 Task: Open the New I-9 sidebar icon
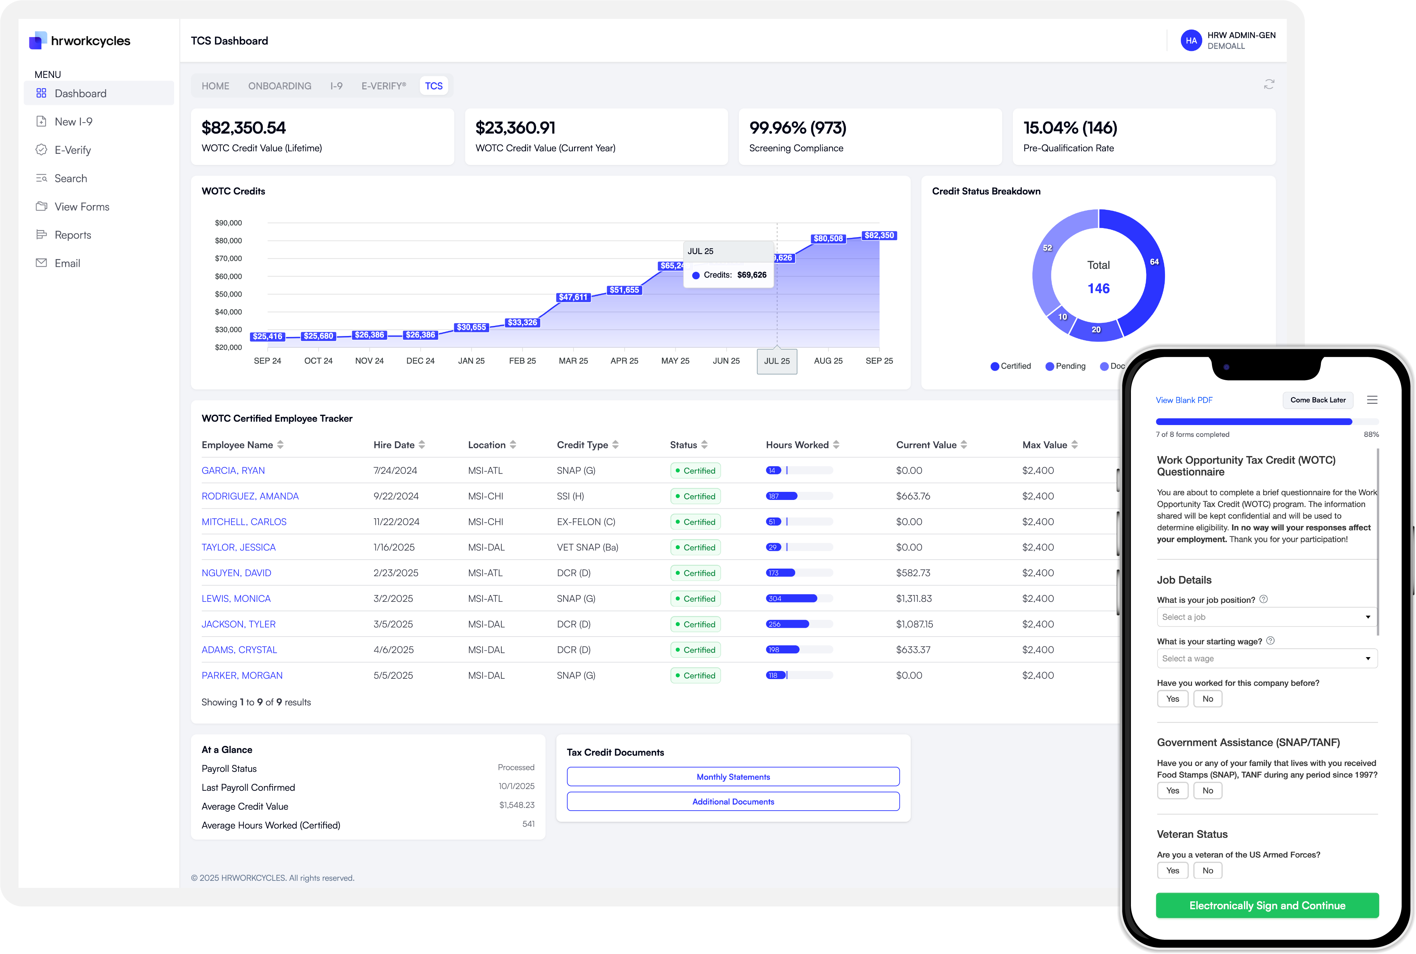41,121
